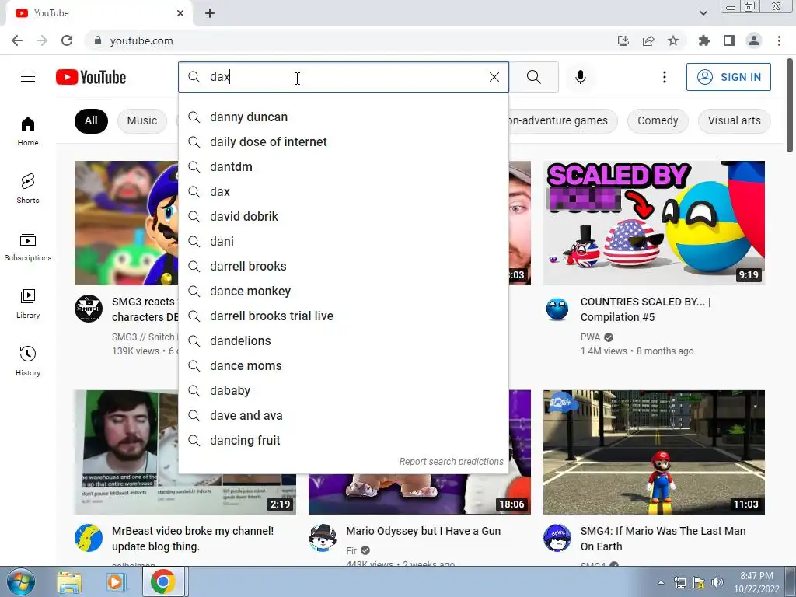Choose suggestion 'dancing fruit'
796x597 pixels.
pos(343,440)
